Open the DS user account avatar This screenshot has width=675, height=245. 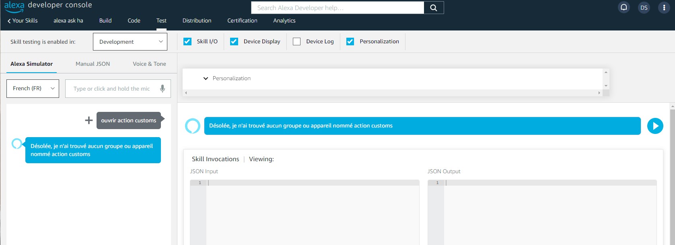[644, 8]
